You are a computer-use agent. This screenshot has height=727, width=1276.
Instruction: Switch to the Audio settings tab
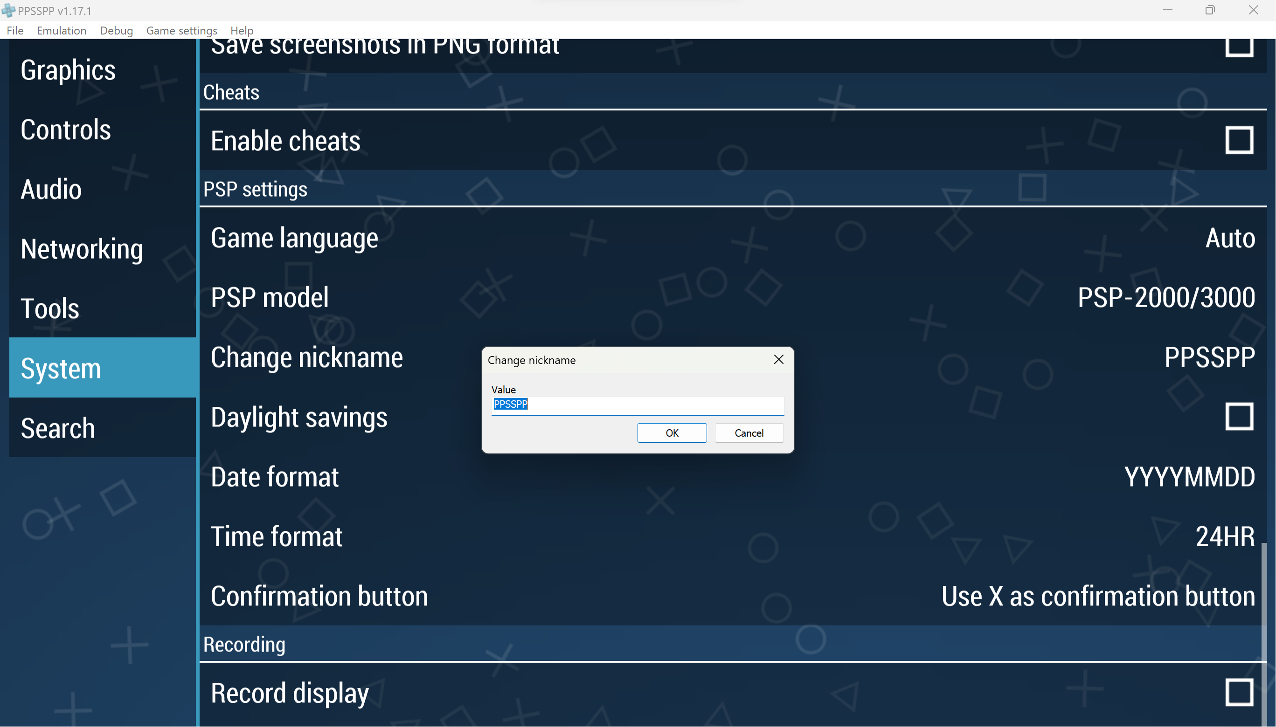[103, 189]
